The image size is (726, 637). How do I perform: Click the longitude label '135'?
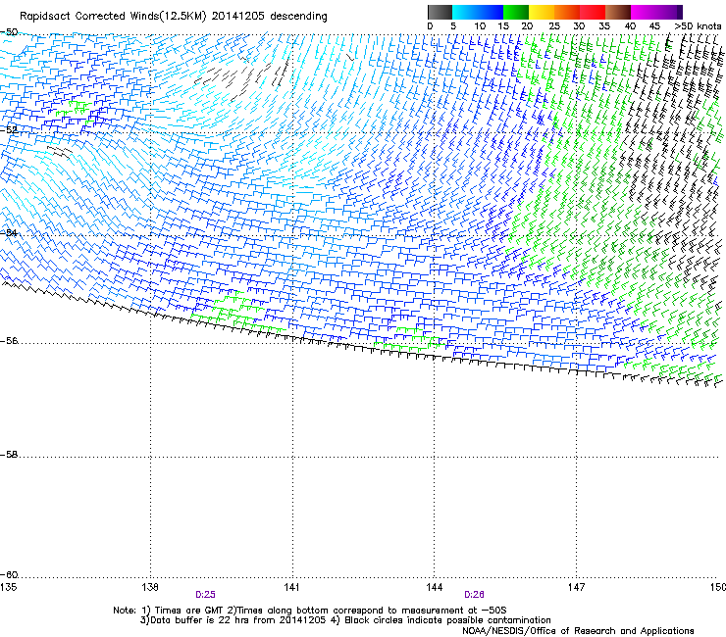coord(8,587)
